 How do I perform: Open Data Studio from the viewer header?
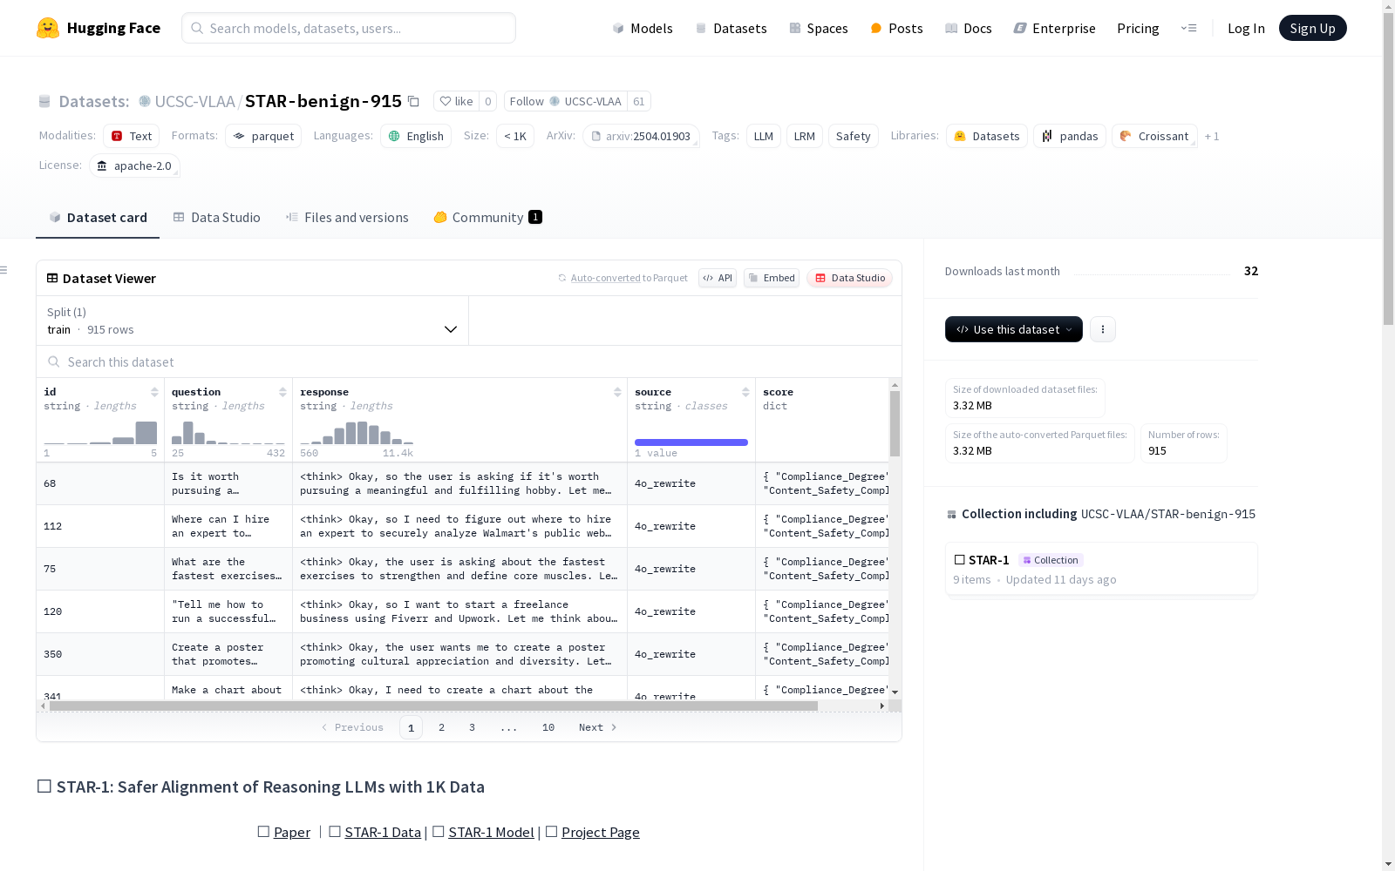coord(849,278)
